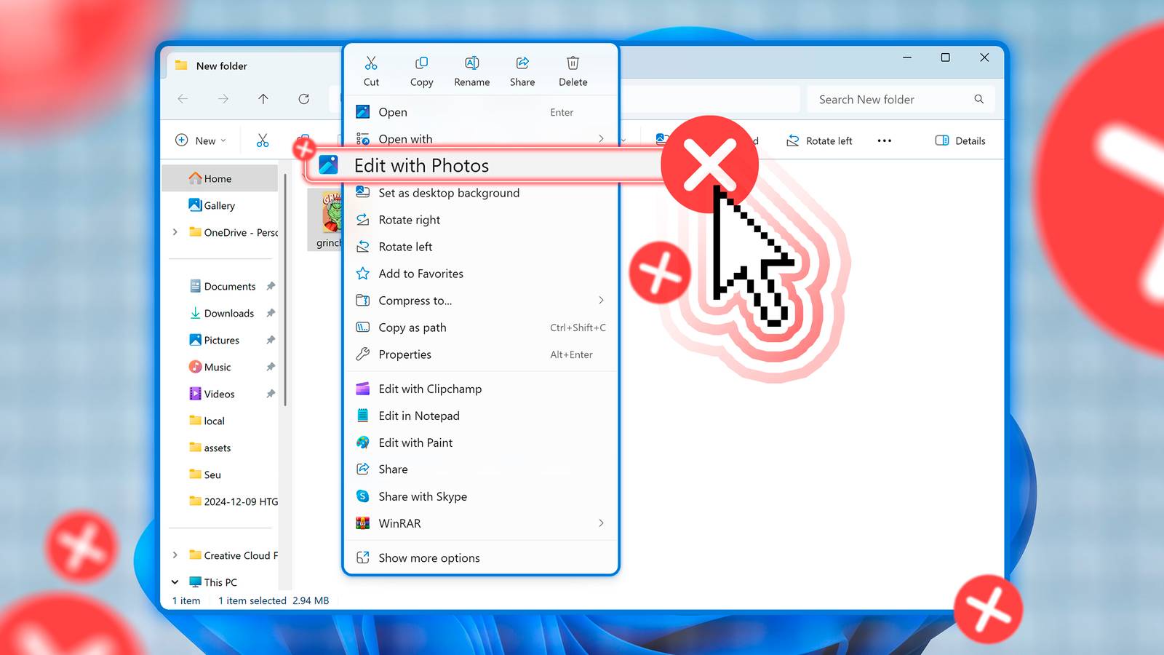
Task: Click the Copy icon in the context menu
Action: (x=421, y=63)
